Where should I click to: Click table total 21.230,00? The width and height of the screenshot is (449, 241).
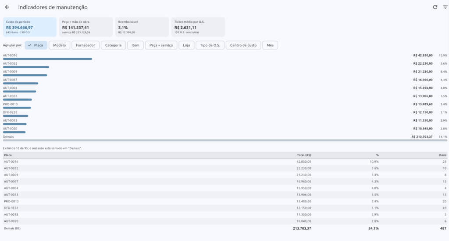[x=303, y=175]
